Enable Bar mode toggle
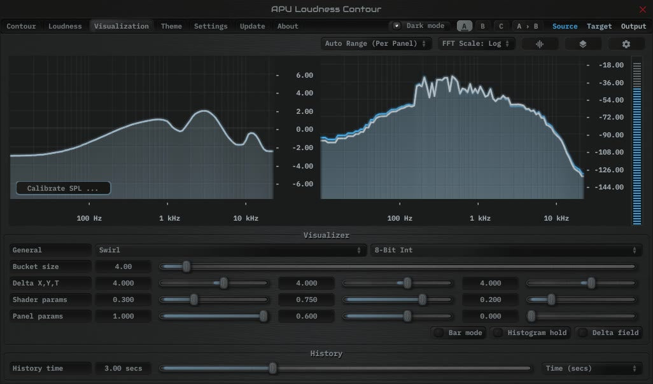 [x=459, y=333]
